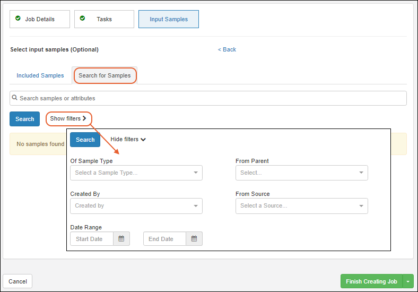Click the green check icon on Tasks
The image size is (418, 292).
click(x=82, y=19)
